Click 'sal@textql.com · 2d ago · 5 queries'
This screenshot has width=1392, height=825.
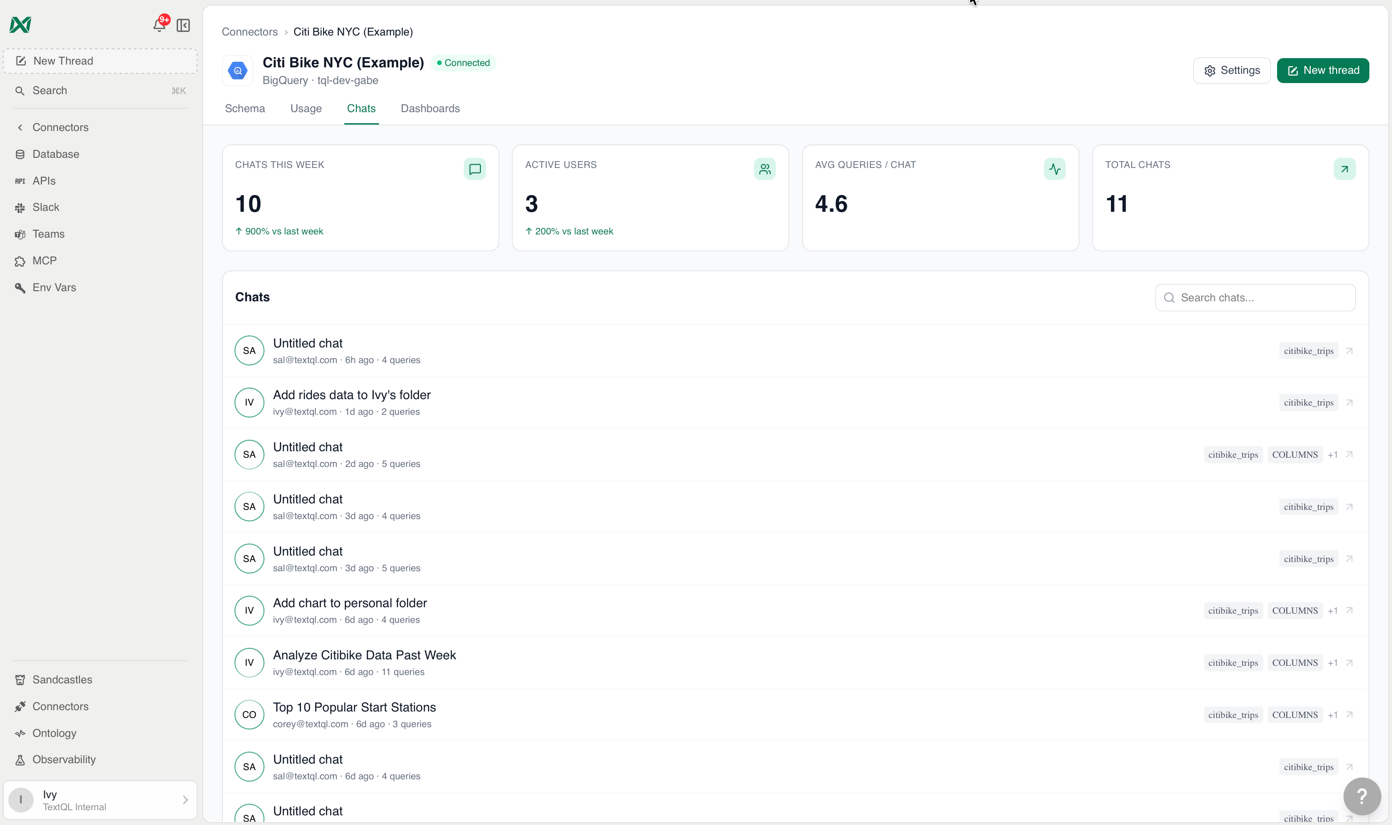[346, 464]
